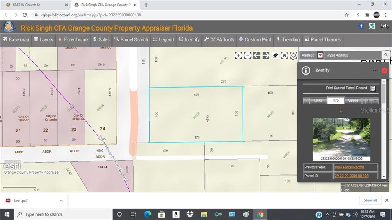392x220 pixels.
Task: Activate the locate target tool
Action: (x=294, y=55)
